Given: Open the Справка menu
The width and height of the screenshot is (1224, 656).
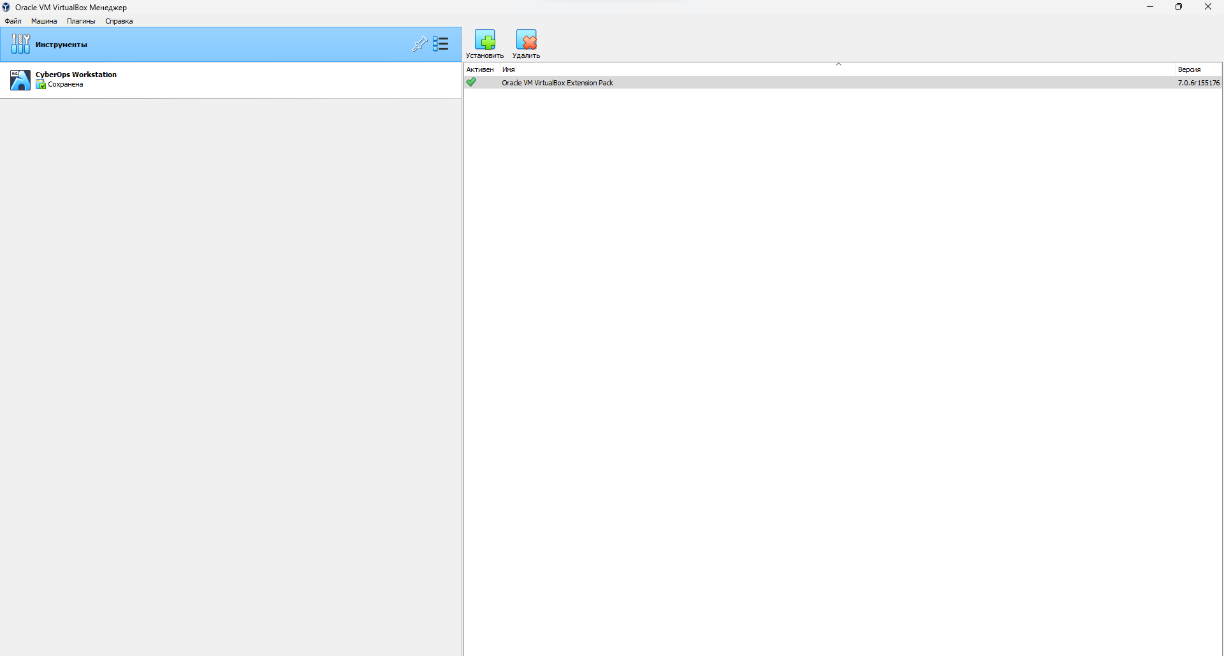Looking at the screenshot, I should pyautogui.click(x=119, y=21).
